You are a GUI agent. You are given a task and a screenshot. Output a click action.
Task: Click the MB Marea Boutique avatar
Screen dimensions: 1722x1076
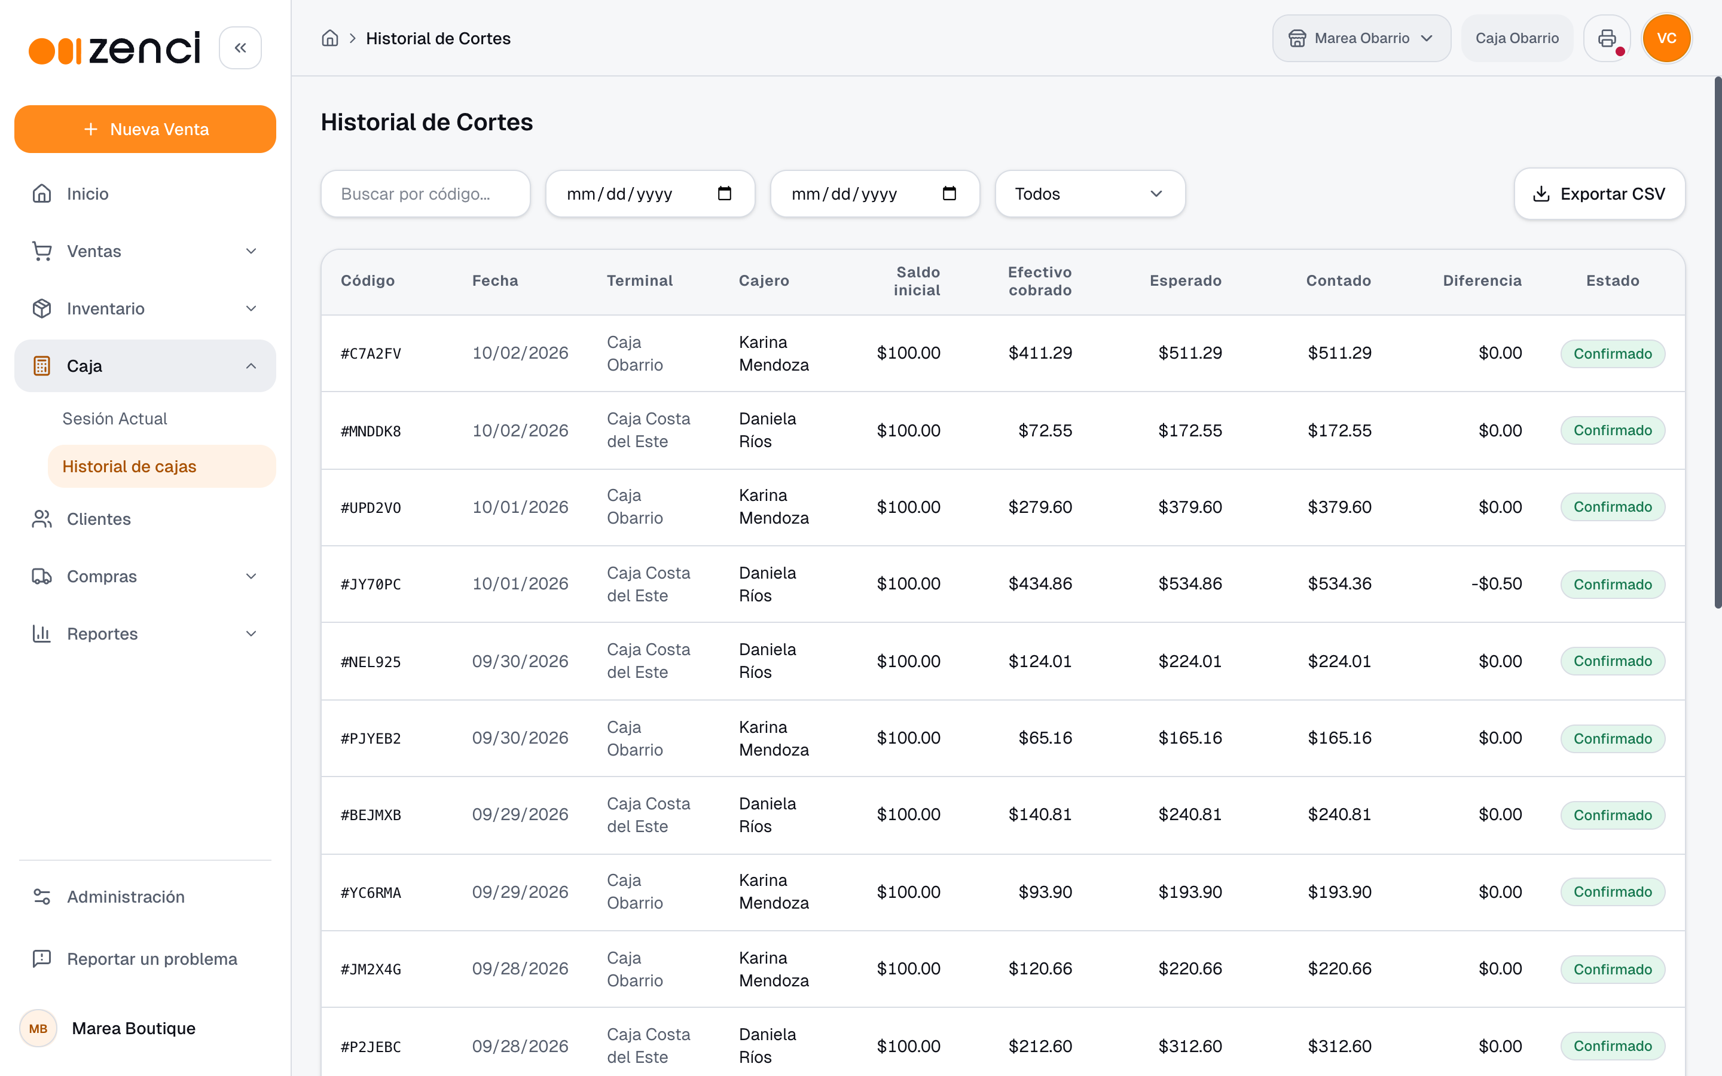[38, 1028]
